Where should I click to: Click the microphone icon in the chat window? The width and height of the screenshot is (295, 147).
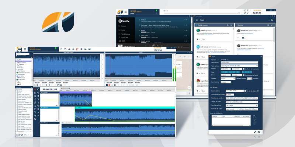pyautogui.click(x=189, y=93)
